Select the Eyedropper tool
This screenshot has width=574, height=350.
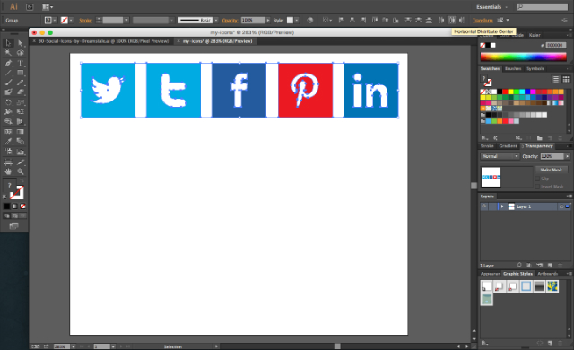coord(8,141)
